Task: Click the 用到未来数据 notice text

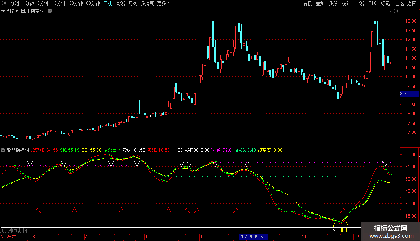Action: click(14, 231)
